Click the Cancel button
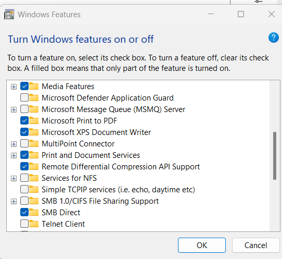Viewport: 282px width, 259px height. 256,245
